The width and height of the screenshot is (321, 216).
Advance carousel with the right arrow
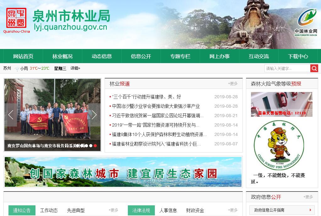pyautogui.click(x=94, y=115)
